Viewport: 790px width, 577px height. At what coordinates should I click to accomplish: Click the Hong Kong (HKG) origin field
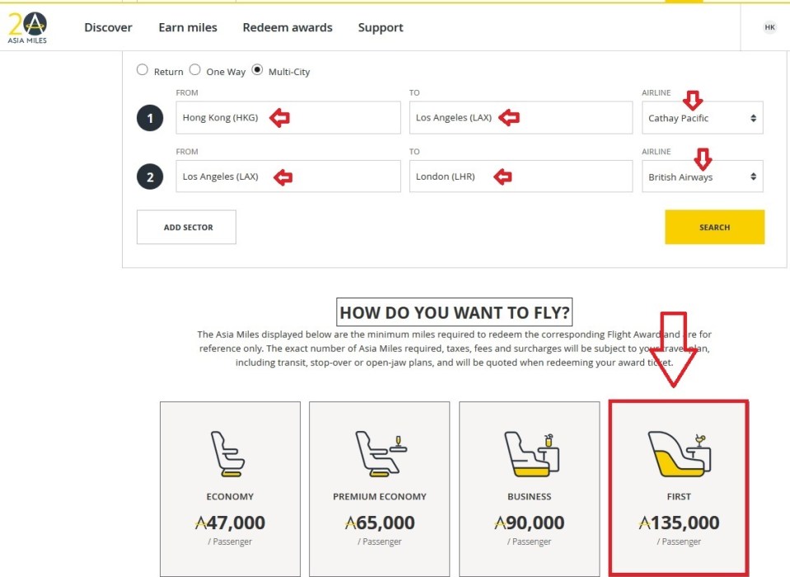pyautogui.click(x=287, y=118)
